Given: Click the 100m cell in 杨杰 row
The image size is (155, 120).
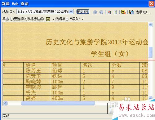Looking at the screenshot, I should click(65, 93).
